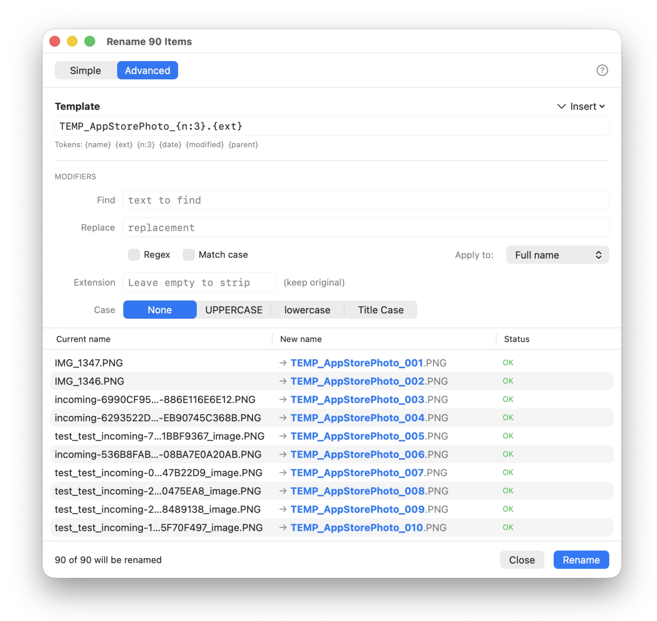657x621 pixels.
Task: Select lowercase case option
Action: (307, 310)
